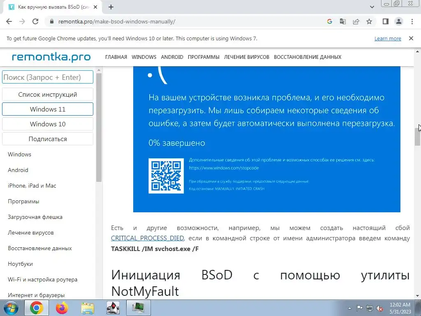
Task: Open the Windows sidebar category
Action: coord(19,155)
